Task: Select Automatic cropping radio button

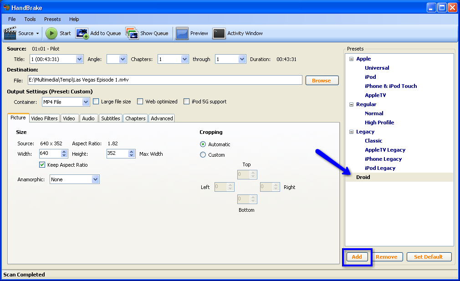Action: [x=203, y=144]
